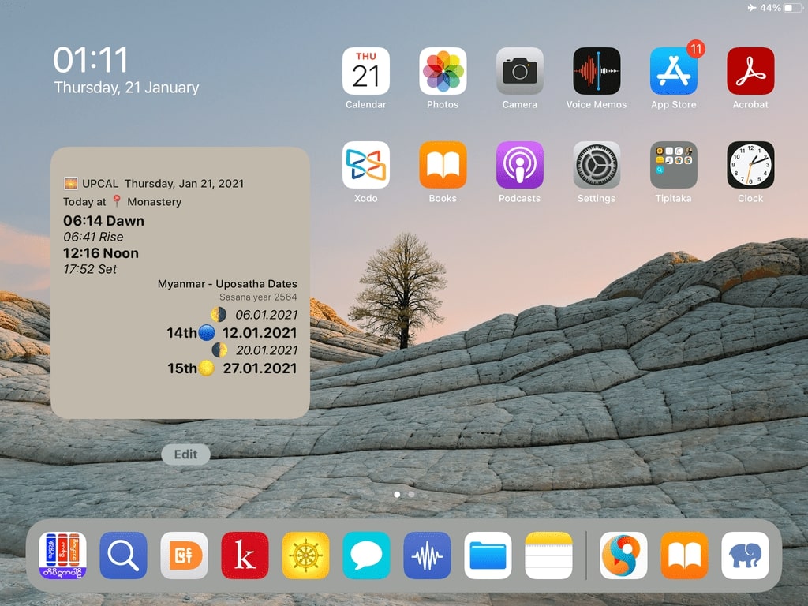The image size is (808, 606).
Task: Open the Files app in dock
Action: 488,555
